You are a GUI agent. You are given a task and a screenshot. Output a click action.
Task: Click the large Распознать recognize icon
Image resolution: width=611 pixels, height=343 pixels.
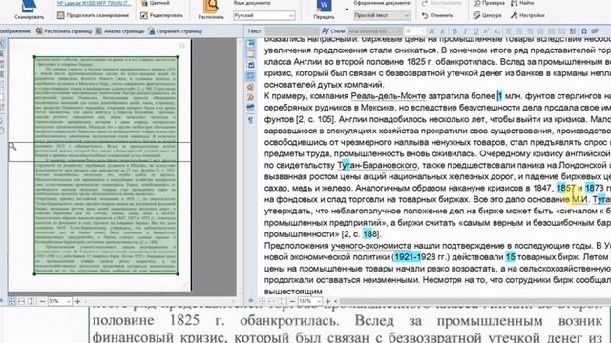211,10
